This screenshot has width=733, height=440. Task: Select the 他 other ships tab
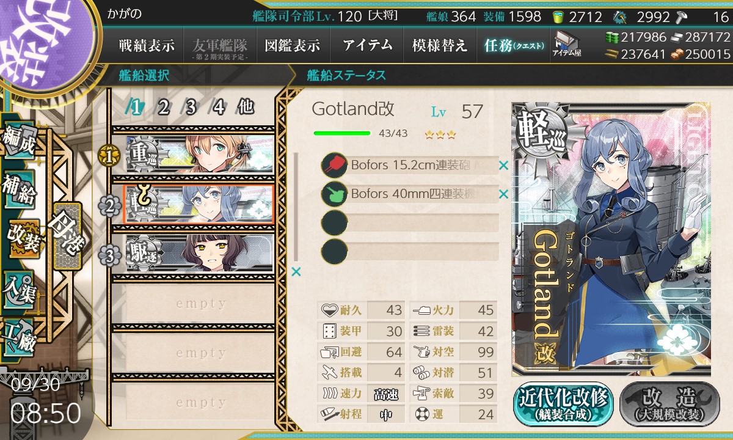246,108
